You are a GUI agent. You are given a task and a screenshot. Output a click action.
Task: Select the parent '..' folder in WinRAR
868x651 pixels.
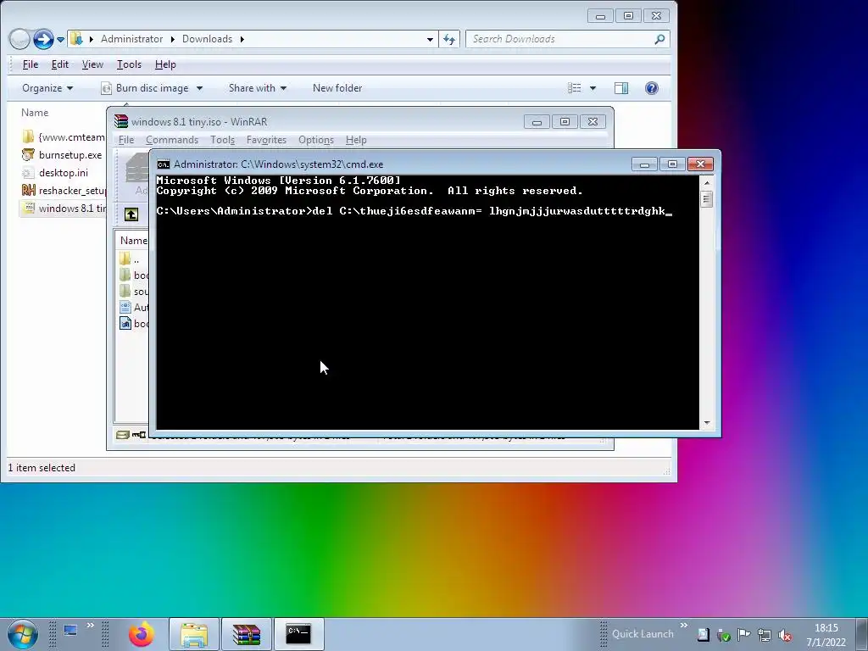131,259
